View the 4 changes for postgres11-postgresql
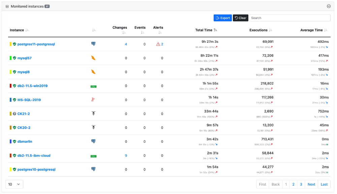337x194 pixels. (126, 44)
